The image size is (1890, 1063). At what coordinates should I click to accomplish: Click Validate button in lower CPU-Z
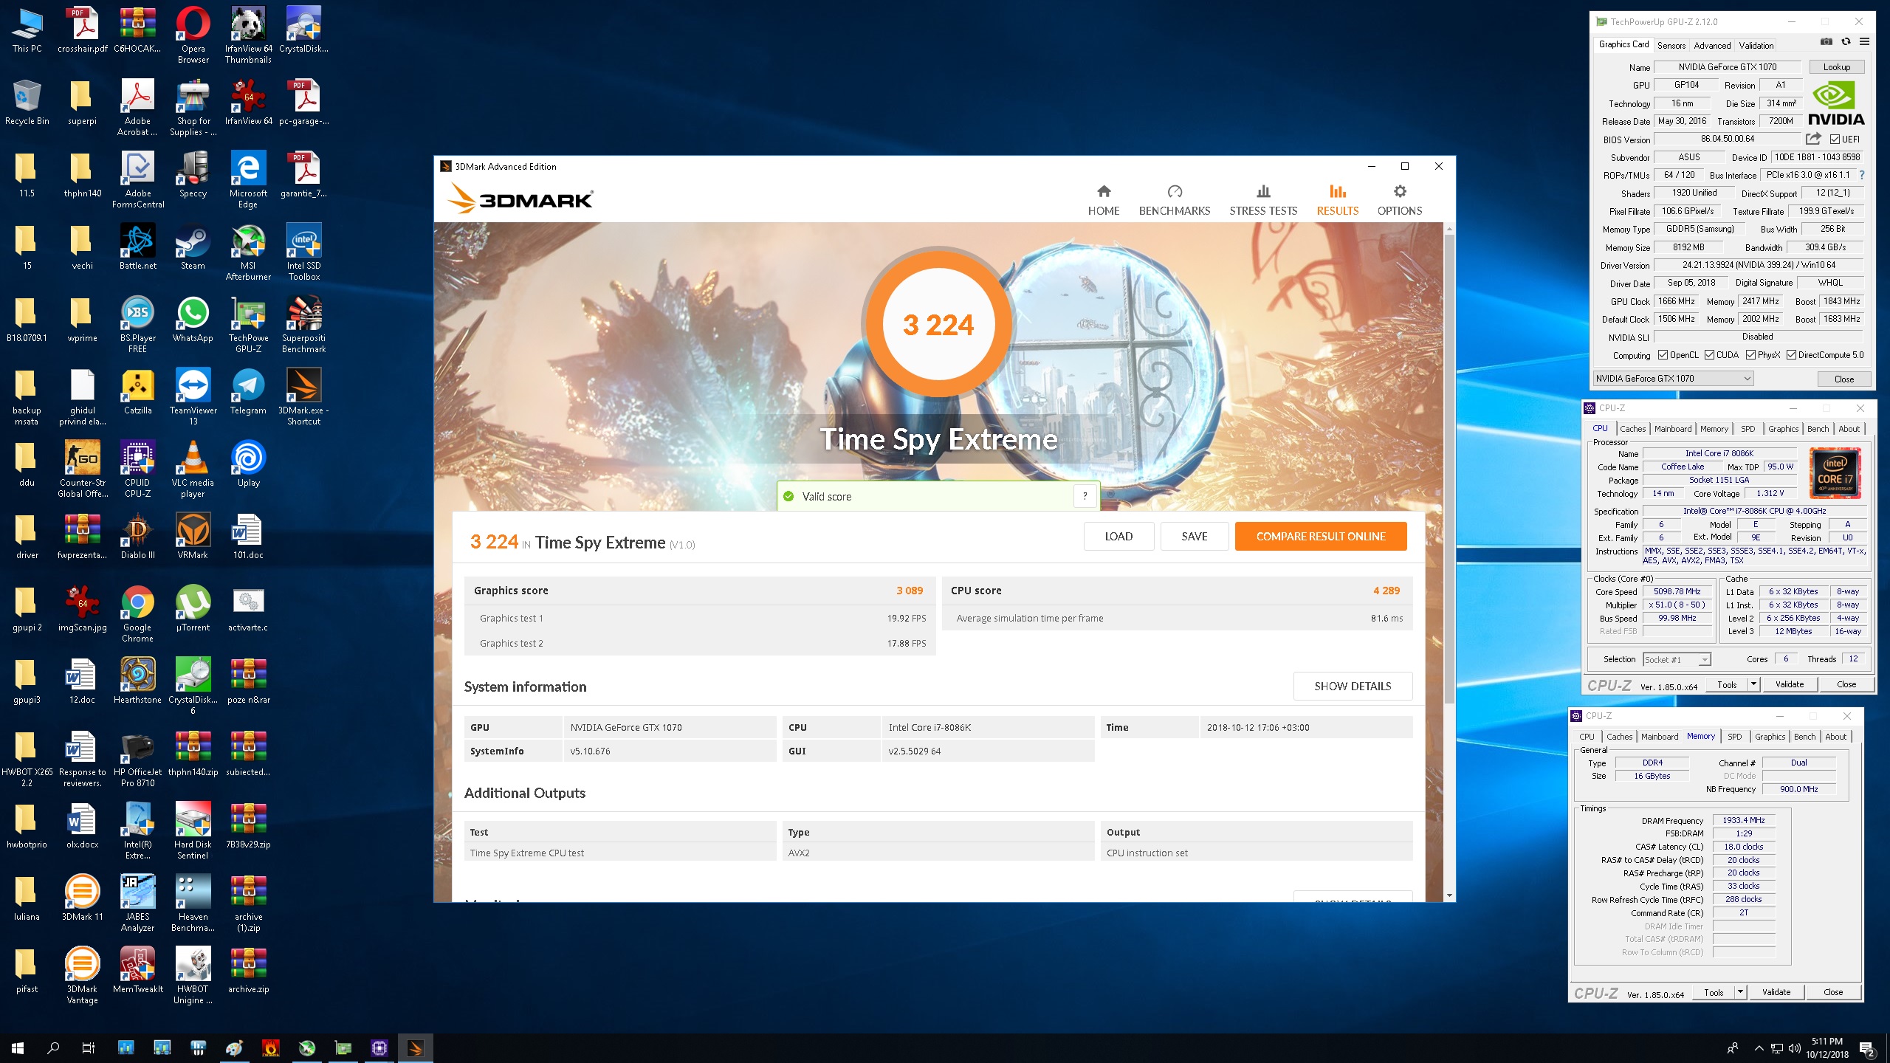[x=1776, y=992]
